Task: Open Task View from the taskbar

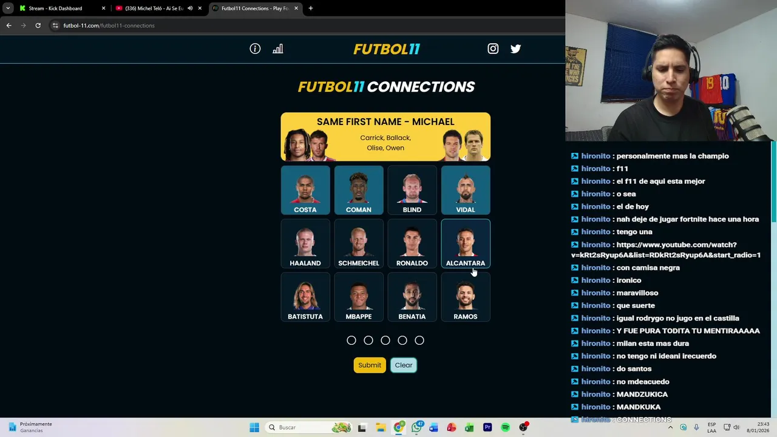Action: [362, 427]
